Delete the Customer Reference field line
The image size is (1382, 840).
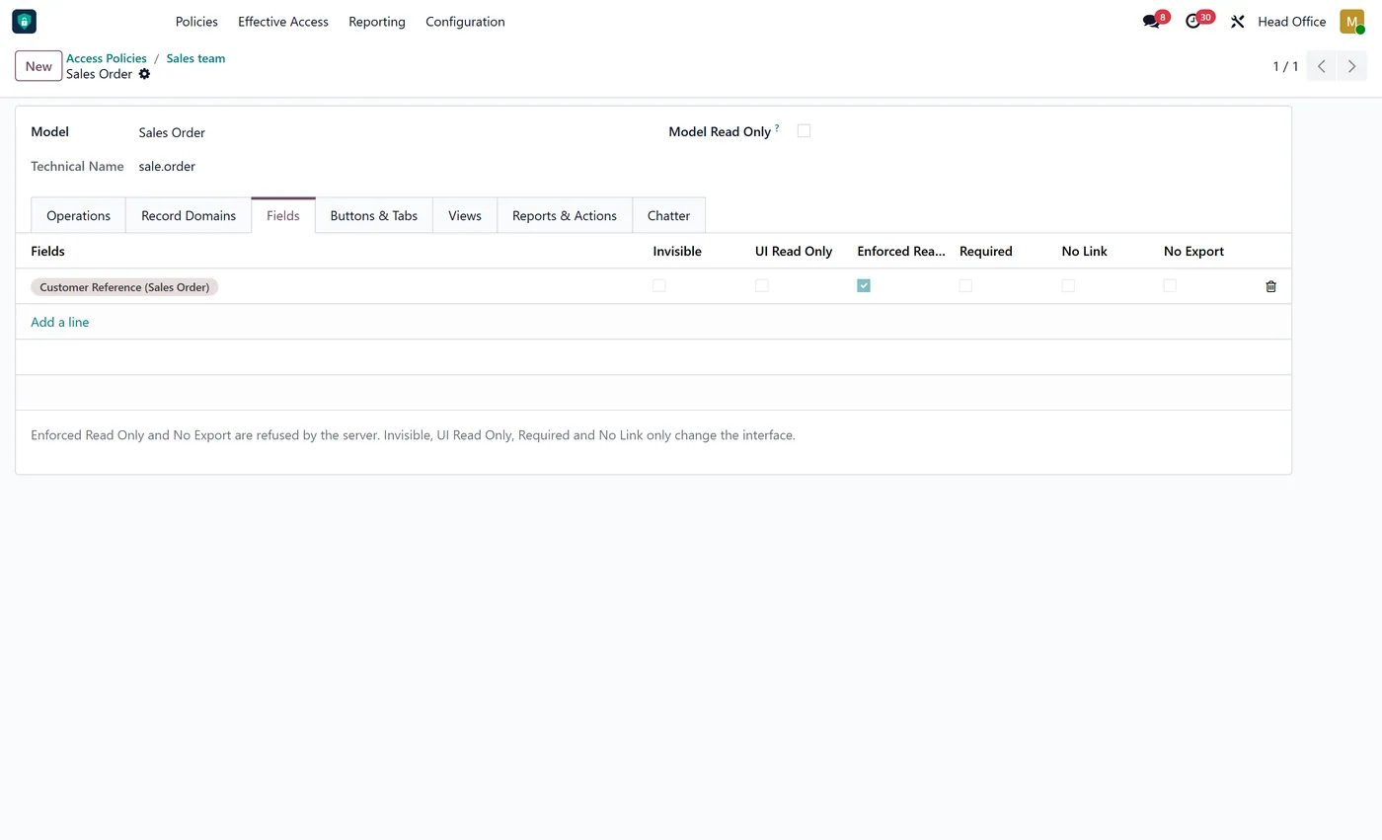point(1270,286)
